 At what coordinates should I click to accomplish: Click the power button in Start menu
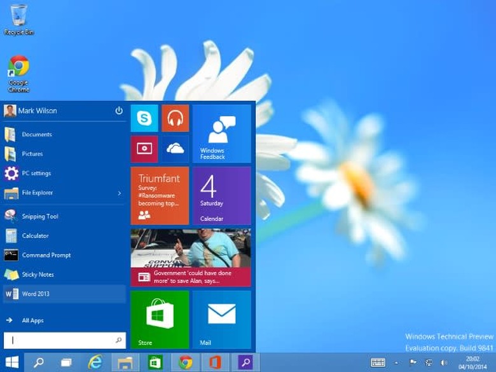(x=119, y=111)
